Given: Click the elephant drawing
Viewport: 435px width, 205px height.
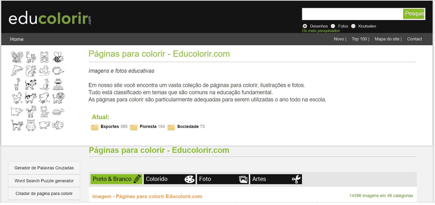Looking at the screenshot, I should coord(17,112).
